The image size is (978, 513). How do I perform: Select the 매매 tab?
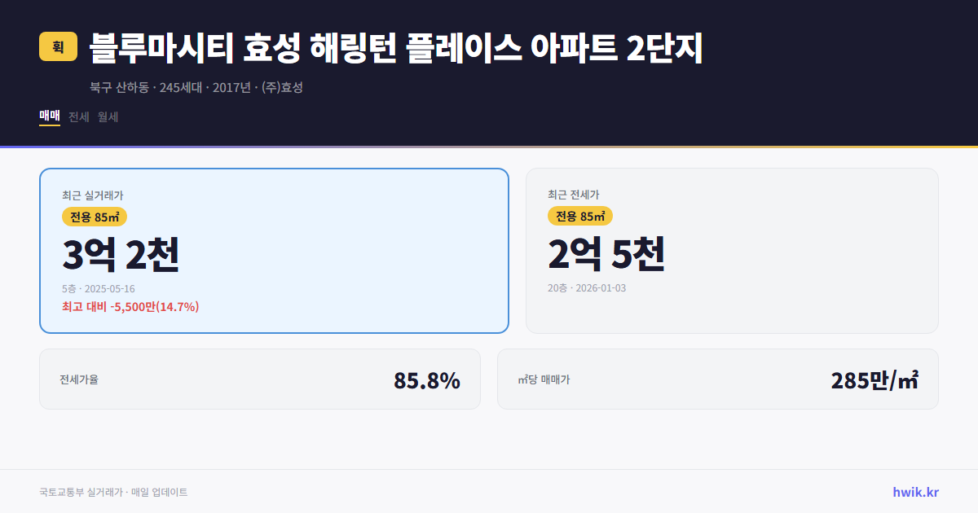point(48,116)
